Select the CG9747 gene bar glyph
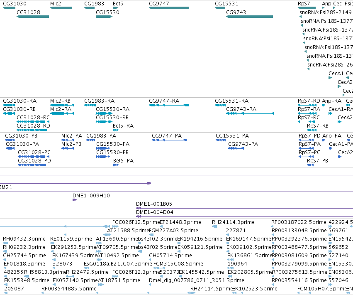The height and width of the screenshot is (295, 353). tap(169, 8)
